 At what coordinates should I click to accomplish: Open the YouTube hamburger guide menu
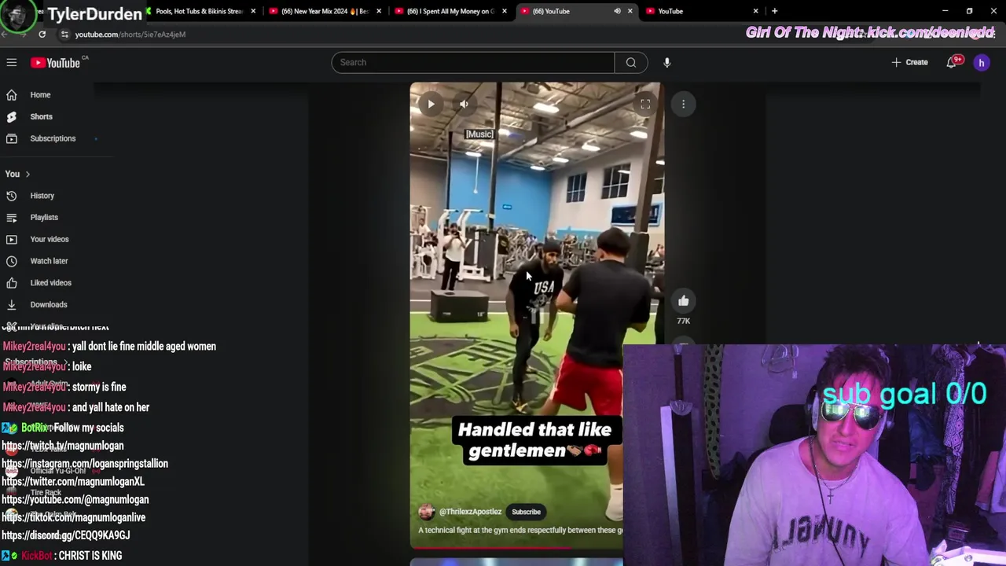coord(12,62)
